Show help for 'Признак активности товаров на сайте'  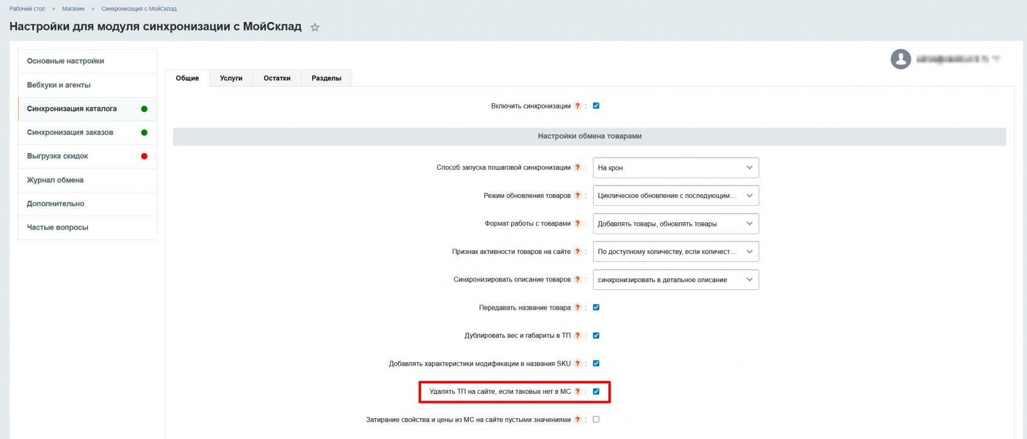(578, 252)
